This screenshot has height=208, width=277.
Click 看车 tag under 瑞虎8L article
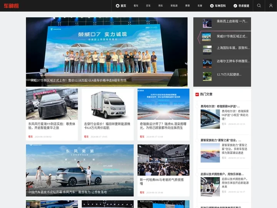pyautogui.click(x=142, y=136)
